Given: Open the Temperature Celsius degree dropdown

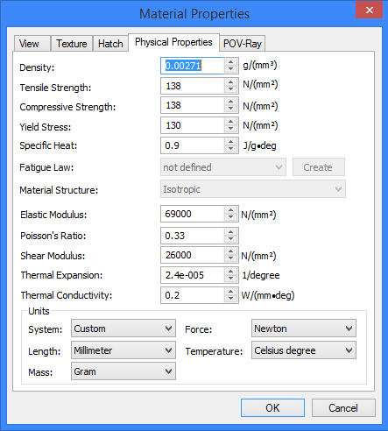Looking at the screenshot, I should 304,350.
